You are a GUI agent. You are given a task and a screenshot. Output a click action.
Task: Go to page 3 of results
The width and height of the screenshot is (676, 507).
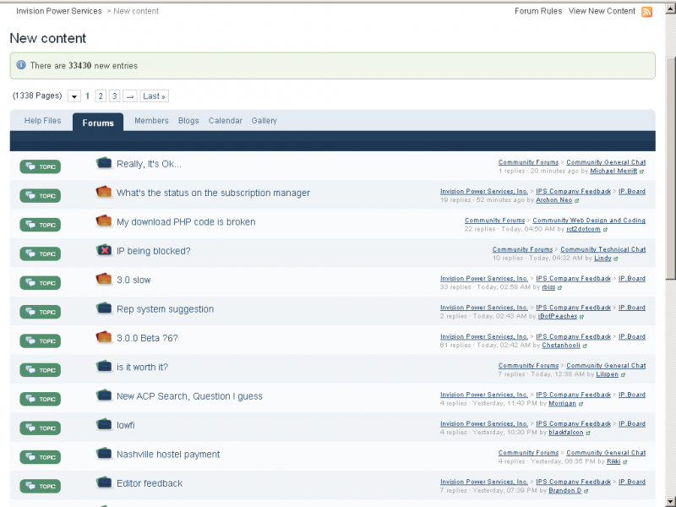point(115,96)
